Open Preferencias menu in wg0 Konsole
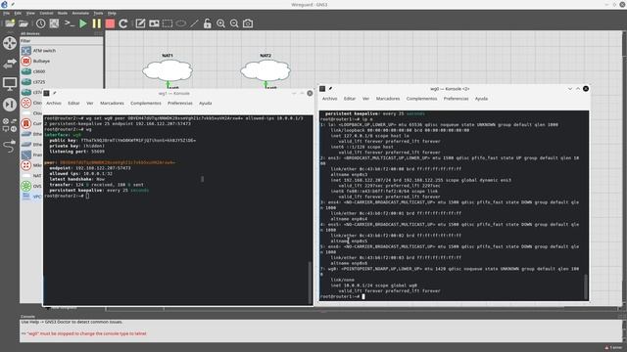The image size is (627, 352). pyautogui.click(x=456, y=99)
